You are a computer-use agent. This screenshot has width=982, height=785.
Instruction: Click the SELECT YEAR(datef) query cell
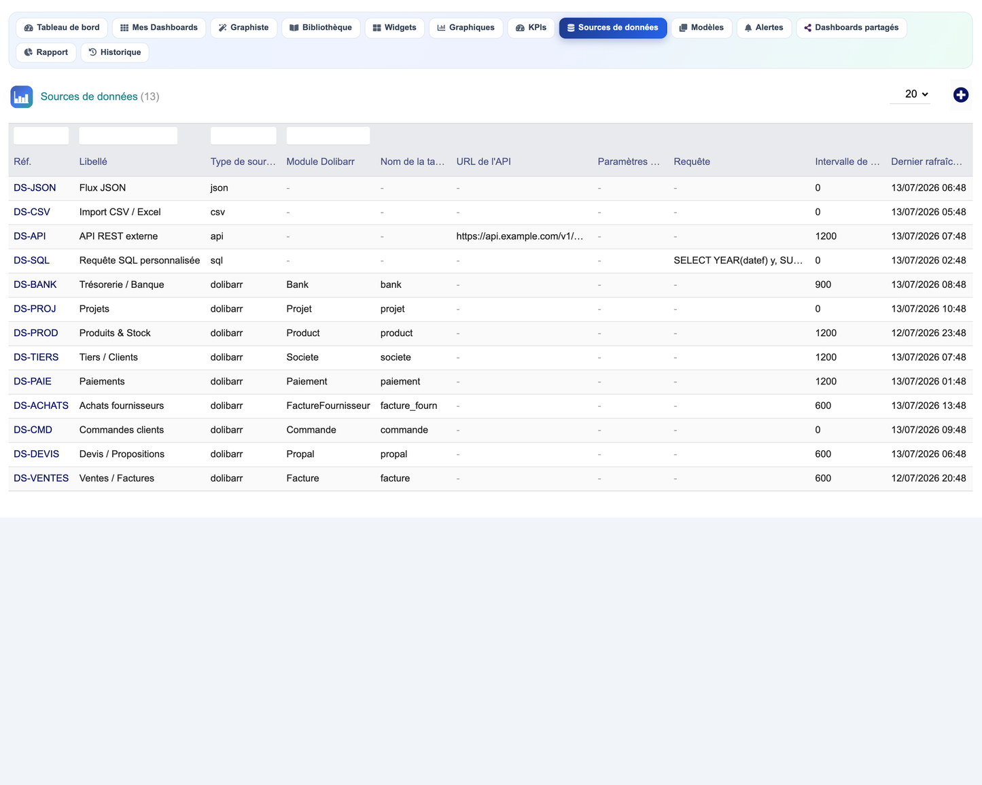738,261
